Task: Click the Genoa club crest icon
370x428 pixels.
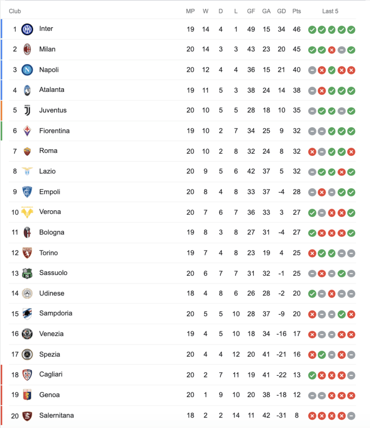Action: (x=27, y=395)
